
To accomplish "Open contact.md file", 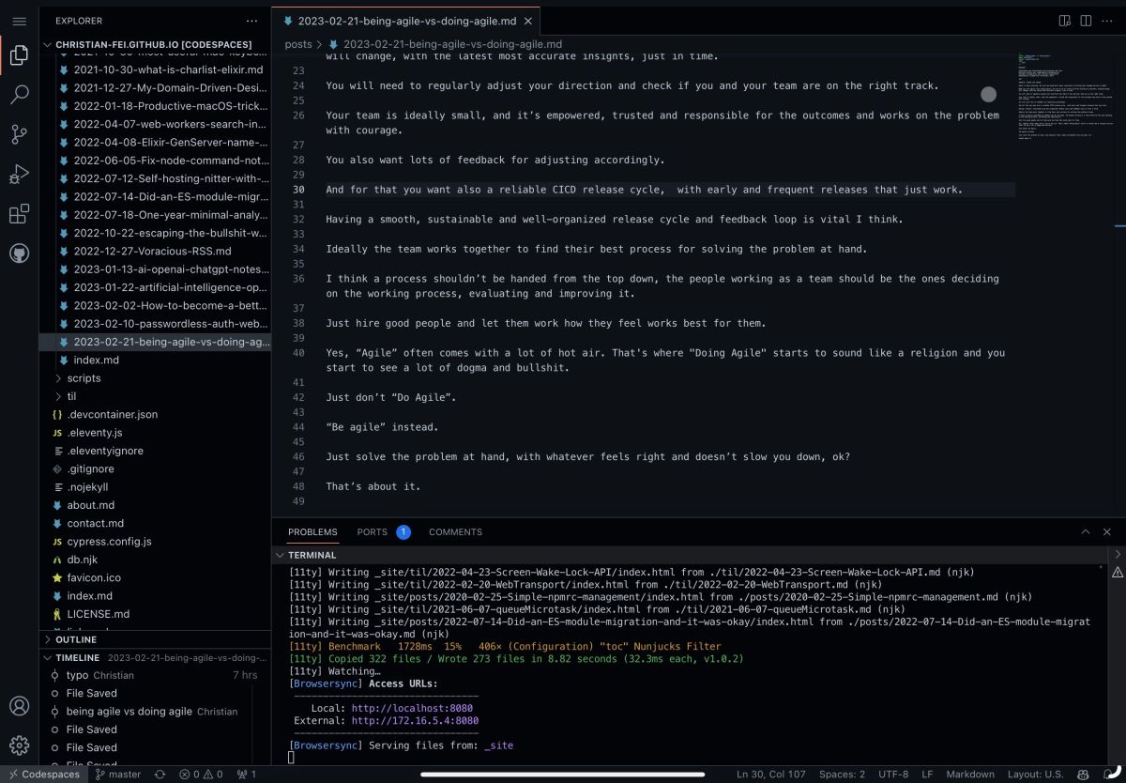I will pos(155,524).
